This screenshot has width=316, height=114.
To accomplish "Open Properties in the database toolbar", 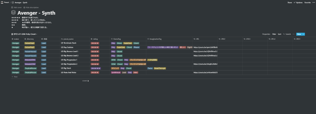I will pos(266,34).
